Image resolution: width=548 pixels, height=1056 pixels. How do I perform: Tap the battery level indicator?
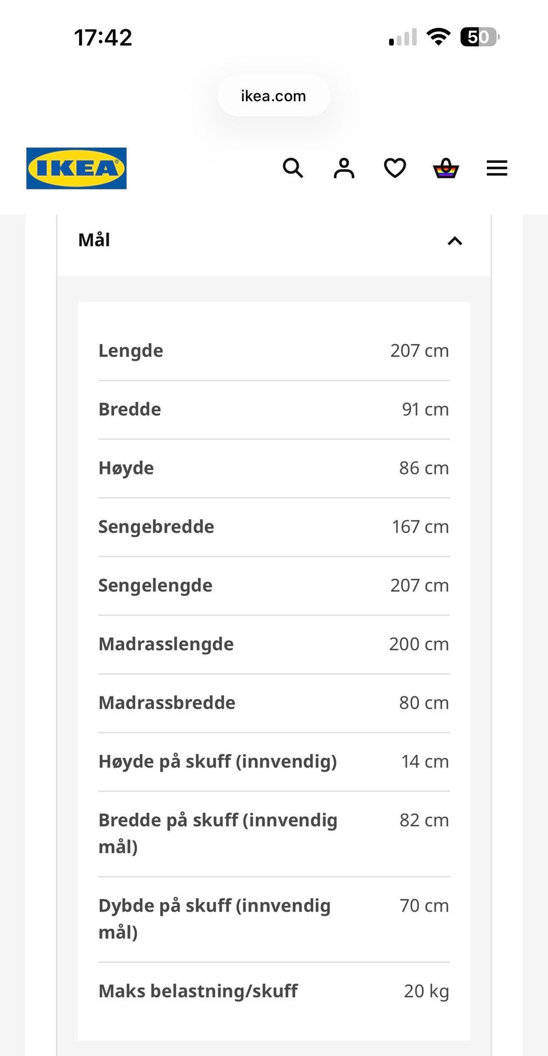tap(480, 37)
